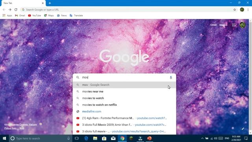Open Chrome three-dot menu

[248, 9]
